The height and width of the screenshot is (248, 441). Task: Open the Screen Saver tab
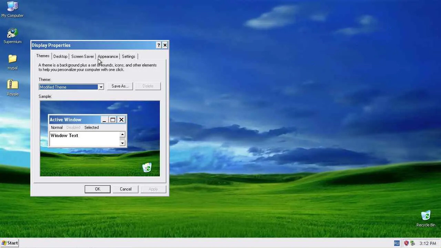[82, 56]
